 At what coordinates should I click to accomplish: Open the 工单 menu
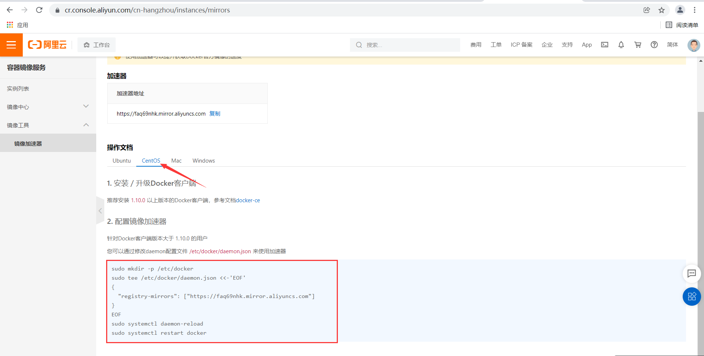(x=496, y=45)
